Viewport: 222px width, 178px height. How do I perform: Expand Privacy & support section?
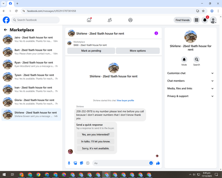point(190,96)
